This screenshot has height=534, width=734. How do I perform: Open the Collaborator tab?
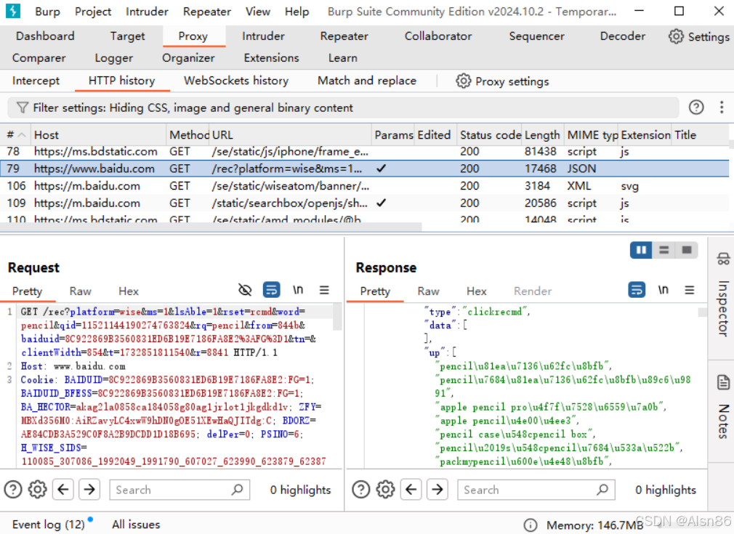pos(438,36)
